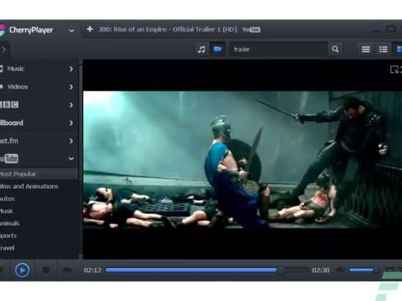402x301 pixels.
Task: Open the Last.fm entry in sidebar
Action: [9, 140]
